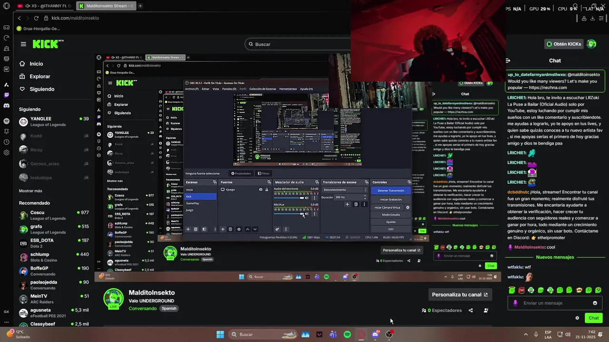Viewport: 609px width, 342px height.
Task: Open Colección de Escenas menu in OBS
Action: [x=263, y=89]
